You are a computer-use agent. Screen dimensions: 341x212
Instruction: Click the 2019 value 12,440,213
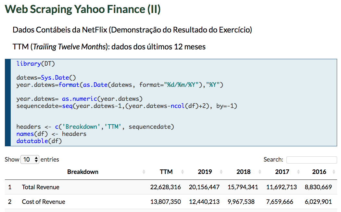pos(204,202)
